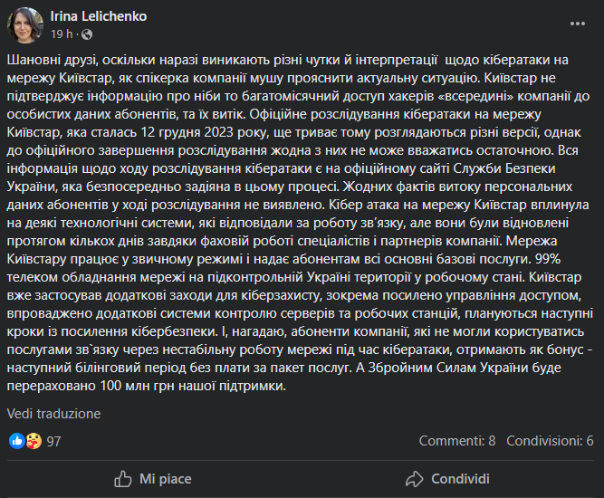Open the reactions list by clicking '97'
Viewport: 604px width, 498px height.
coord(53,441)
